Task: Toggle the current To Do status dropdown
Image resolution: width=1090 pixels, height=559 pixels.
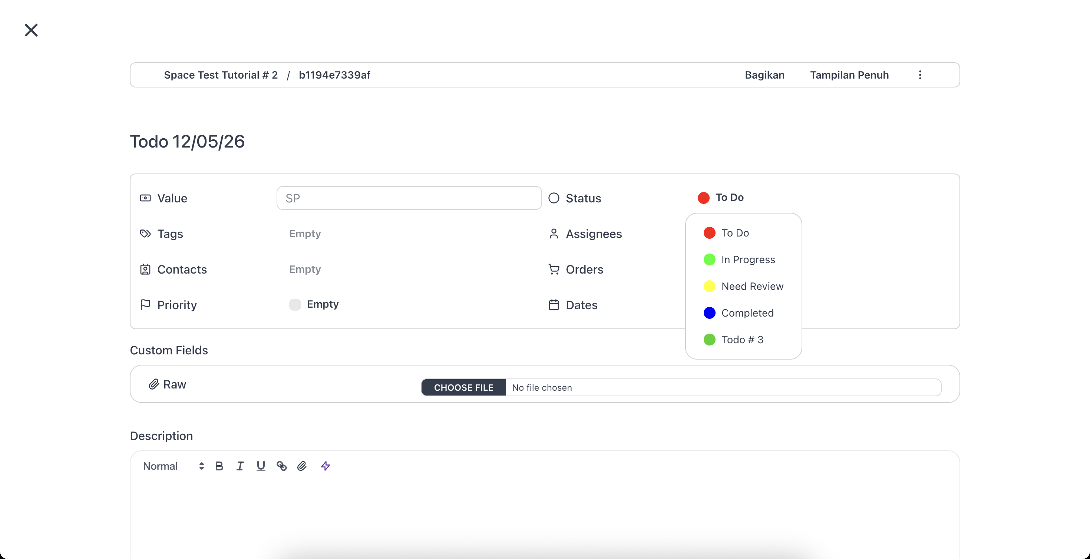Action: (721, 198)
